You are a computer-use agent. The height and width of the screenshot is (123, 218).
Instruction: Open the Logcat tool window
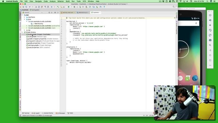[35, 113]
